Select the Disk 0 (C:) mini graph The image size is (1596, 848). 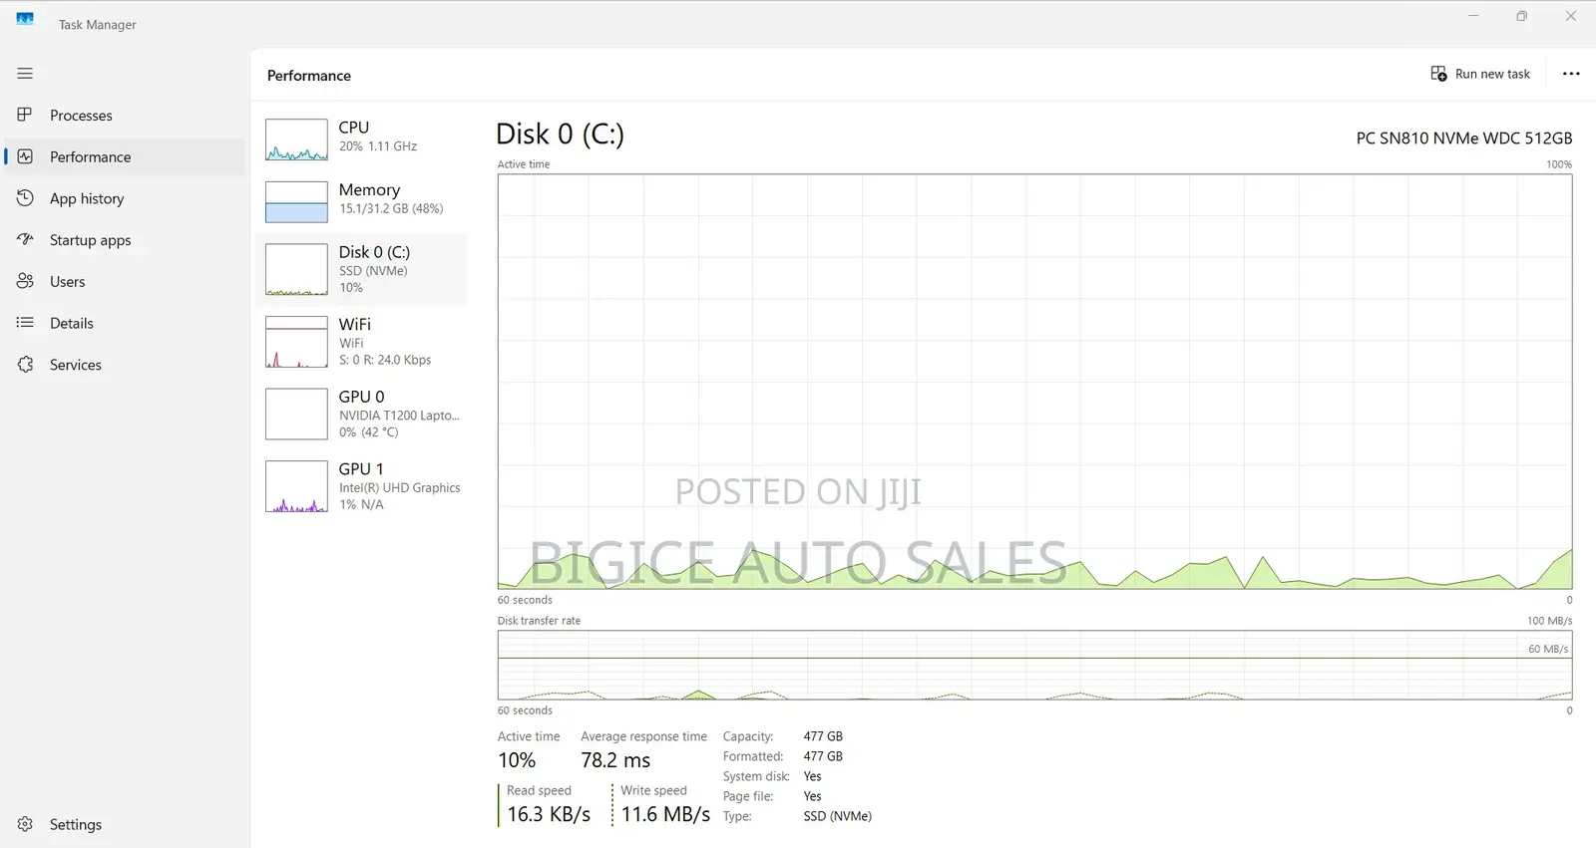tap(296, 269)
